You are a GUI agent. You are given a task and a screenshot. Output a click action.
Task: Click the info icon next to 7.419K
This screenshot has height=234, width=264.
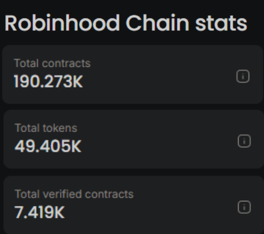pos(244,207)
